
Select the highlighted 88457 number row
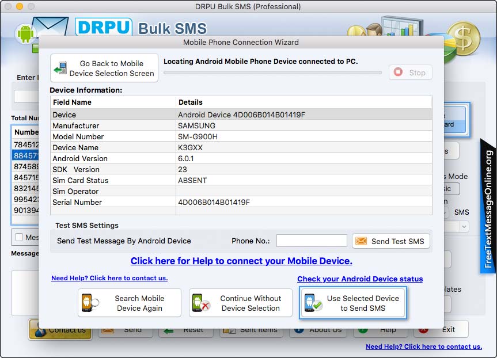coord(25,155)
